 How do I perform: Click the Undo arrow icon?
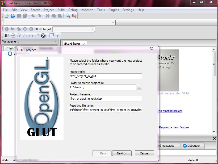tap(33, 16)
